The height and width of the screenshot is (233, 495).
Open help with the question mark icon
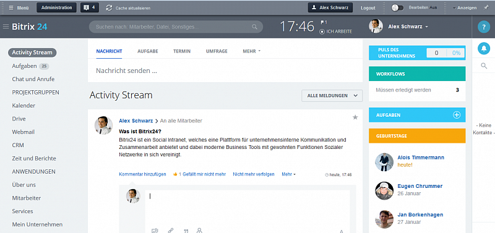point(484,27)
